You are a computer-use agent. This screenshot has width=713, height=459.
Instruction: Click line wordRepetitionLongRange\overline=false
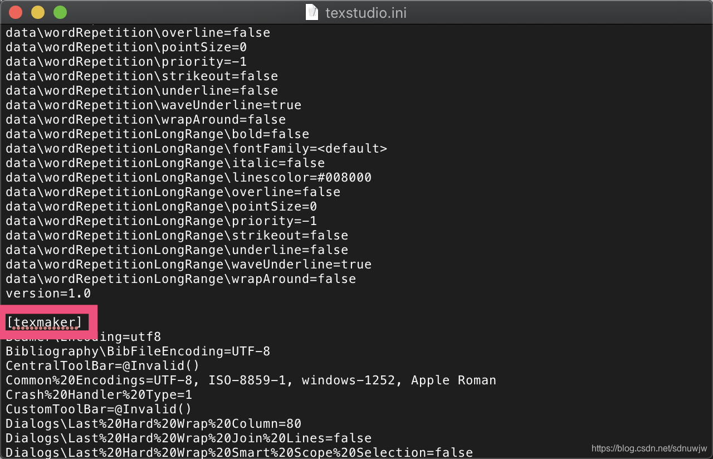pyautogui.click(x=173, y=192)
